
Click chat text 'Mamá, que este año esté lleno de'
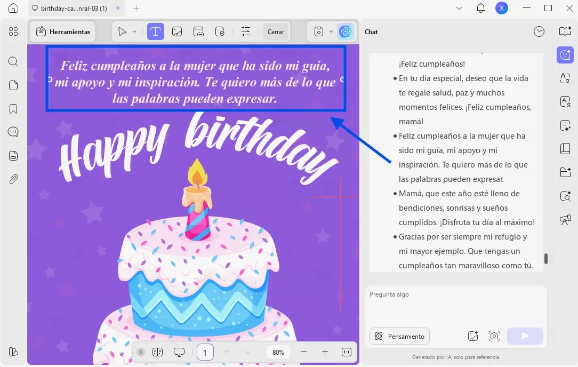[459, 194]
